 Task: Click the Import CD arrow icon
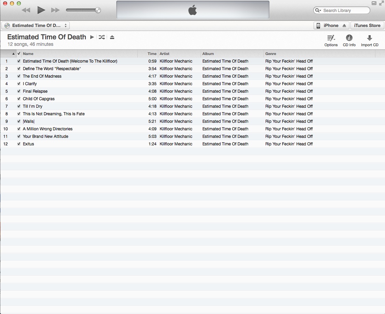(x=370, y=38)
